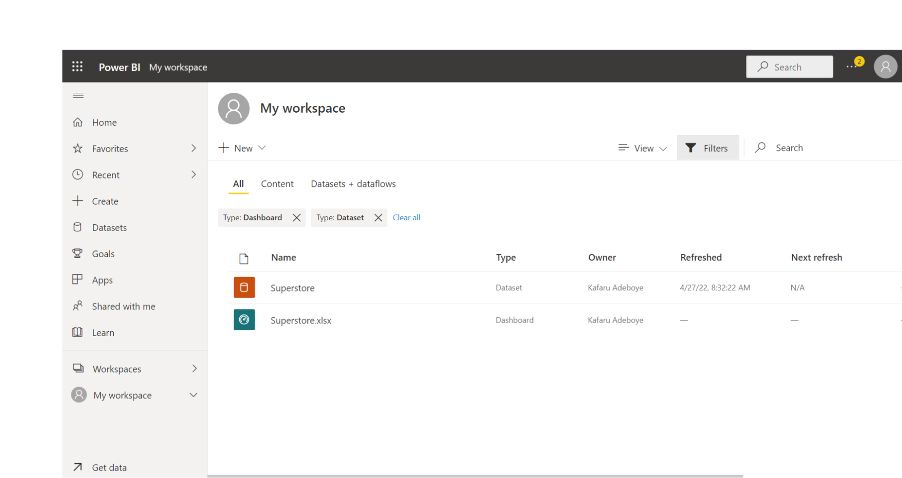Image resolution: width=902 pixels, height=478 pixels.
Task: Expand the My workspace sidebar chevron
Action: 194,395
